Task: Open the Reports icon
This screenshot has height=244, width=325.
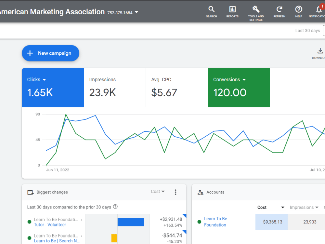Action: [x=232, y=12]
